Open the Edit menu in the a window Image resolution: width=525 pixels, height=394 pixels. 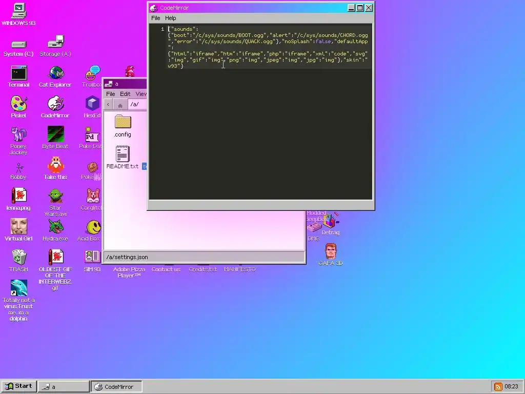click(x=125, y=94)
